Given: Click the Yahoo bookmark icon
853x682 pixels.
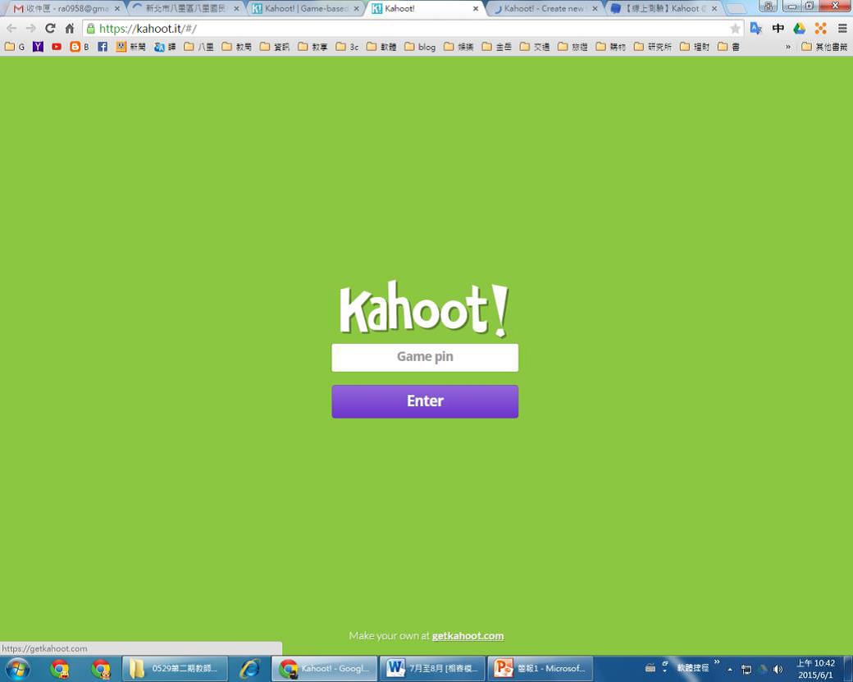Looking at the screenshot, I should click(x=38, y=47).
